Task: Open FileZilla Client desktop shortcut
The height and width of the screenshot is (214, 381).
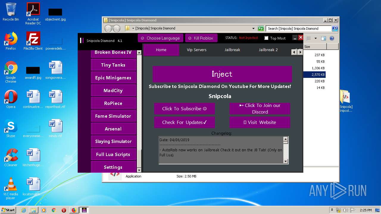Action: (x=33, y=41)
